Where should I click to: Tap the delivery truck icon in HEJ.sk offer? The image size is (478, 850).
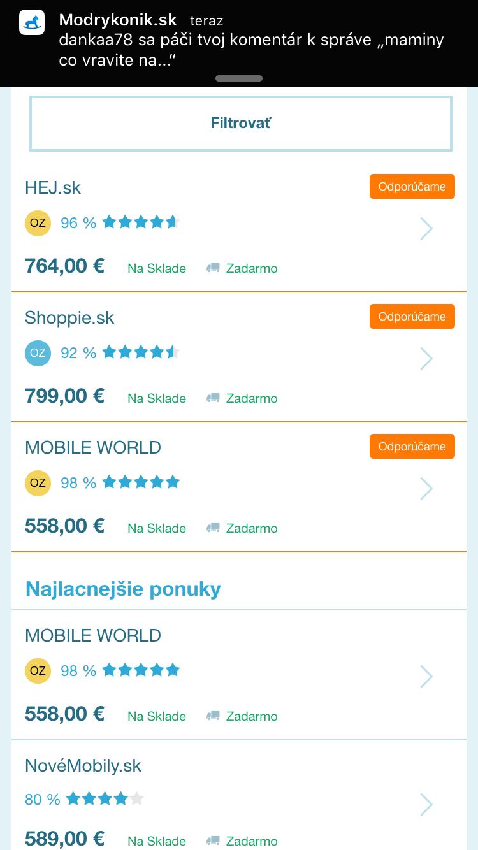click(213, 268)
